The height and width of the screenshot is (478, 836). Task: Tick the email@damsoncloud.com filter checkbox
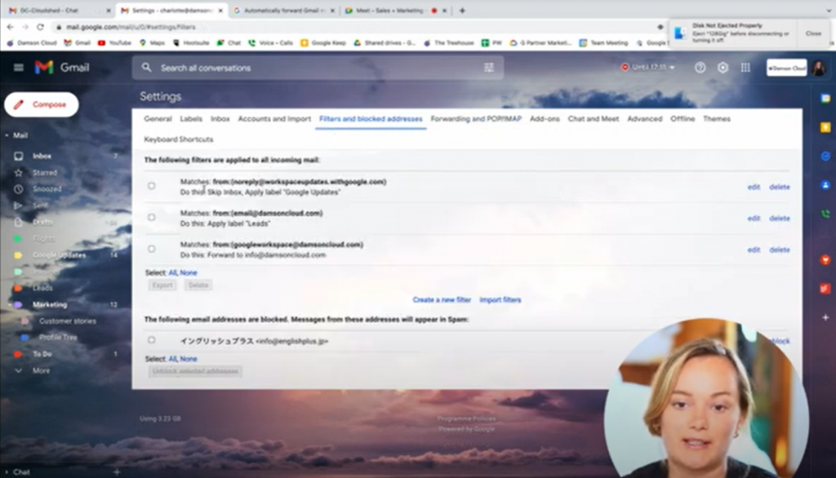point(151,218)
